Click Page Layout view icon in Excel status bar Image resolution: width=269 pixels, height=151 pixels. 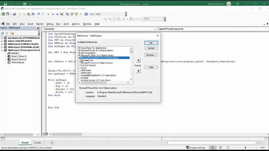tap(220, 148)
